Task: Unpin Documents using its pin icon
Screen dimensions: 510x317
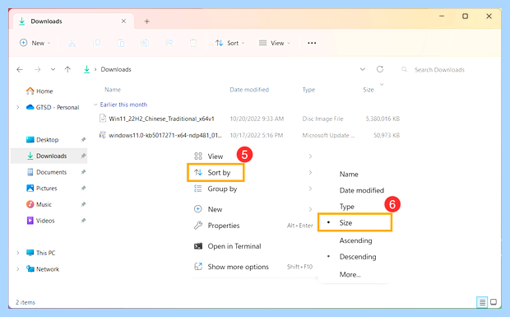Action: point(83,172)
